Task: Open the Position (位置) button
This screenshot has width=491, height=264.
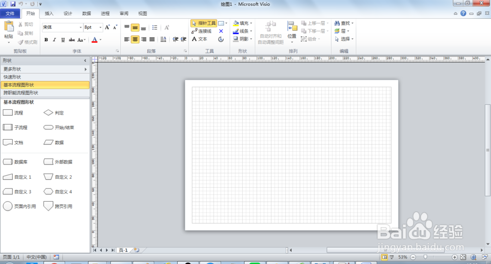Action: coord(292,32)
